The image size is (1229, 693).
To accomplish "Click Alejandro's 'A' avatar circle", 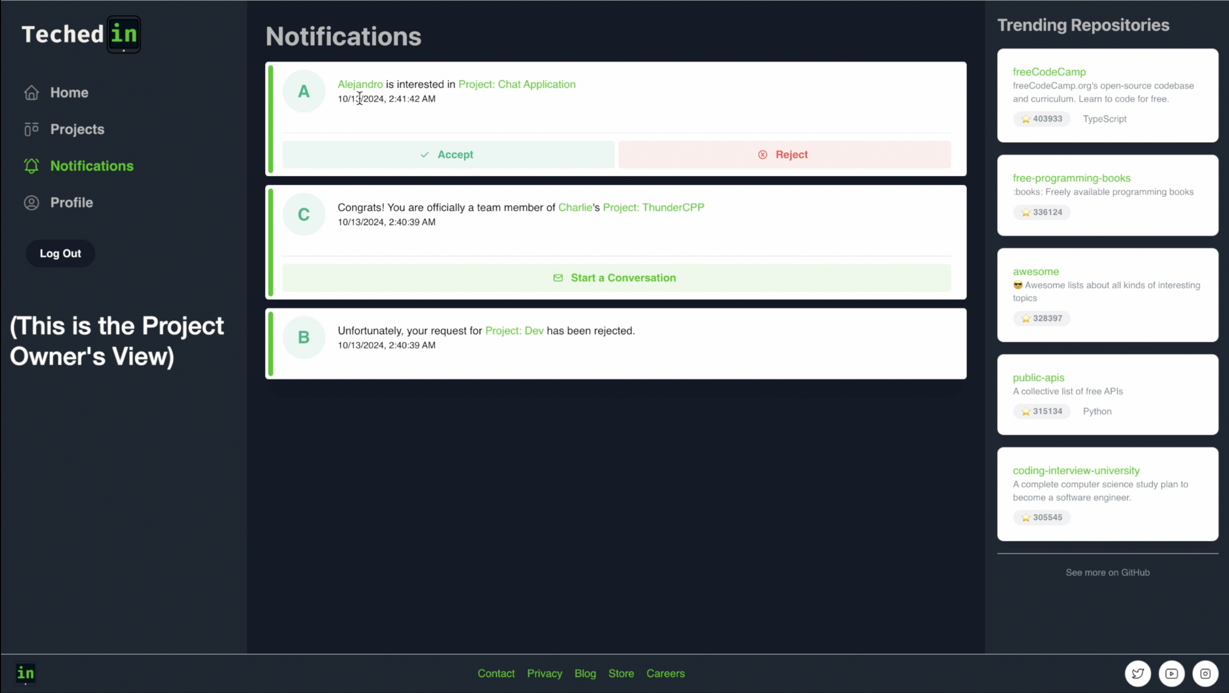I will tap(304, 91).
